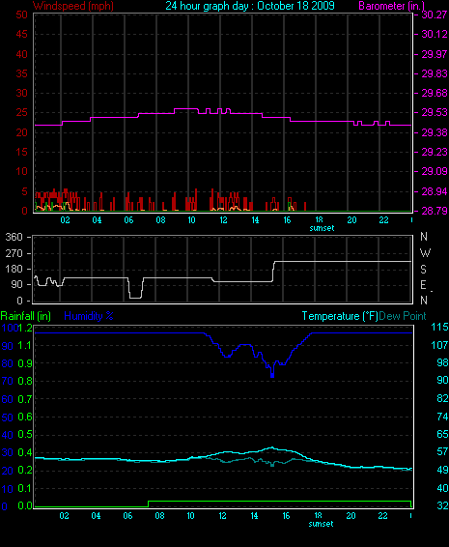Viewport: 449px width, 547px height.
Task: Click the sunset marker under top graph
Action: pyautogui.click(x=322, y=228)
